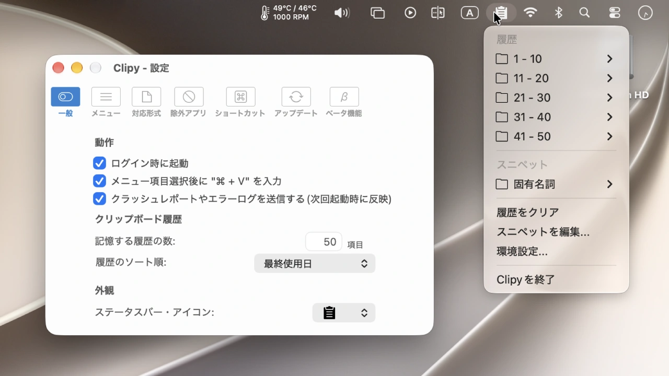This screenshot has width=669, height=376.
Task: Open the volume speaker icon in menu bar
Action: [342, 13]
